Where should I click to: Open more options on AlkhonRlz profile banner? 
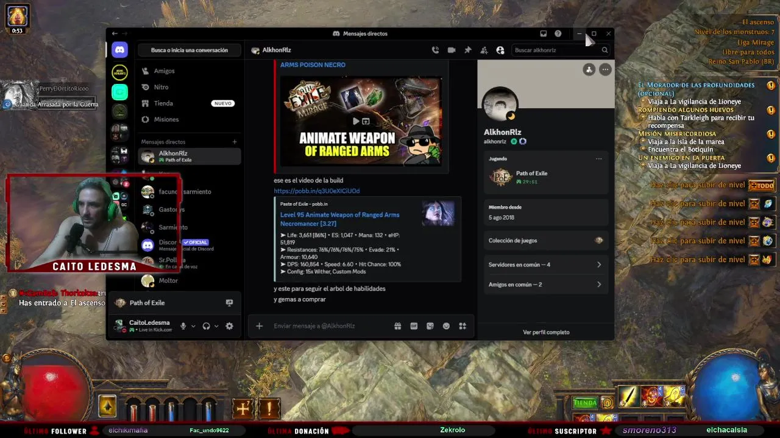click(605, 69)
